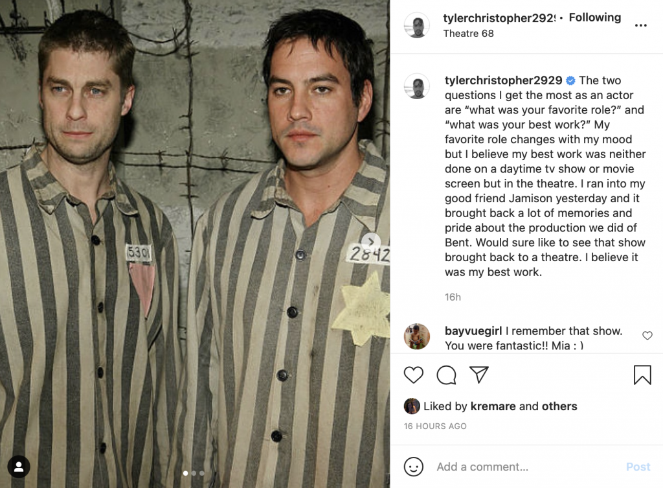Screen dimensions: 663x488
Task: Like bayvuegirl's comment with small heart
Action: [647, 336]
